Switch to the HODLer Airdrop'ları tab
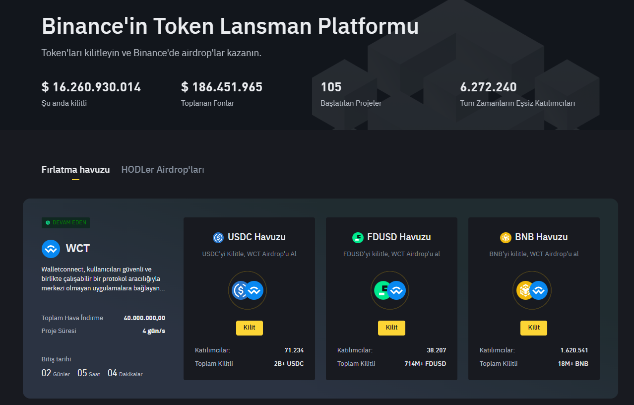Screen dimensions: 634x405 click(162, 169)
